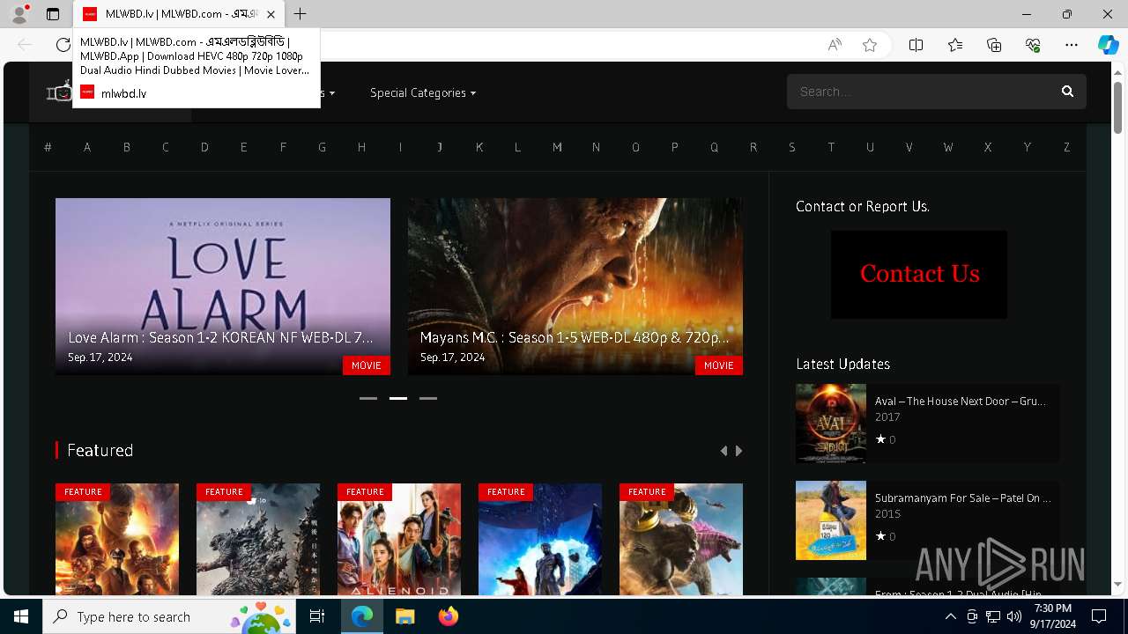Open the network icon in system tray
The image size is (1128, 634).
pos(992,616)
